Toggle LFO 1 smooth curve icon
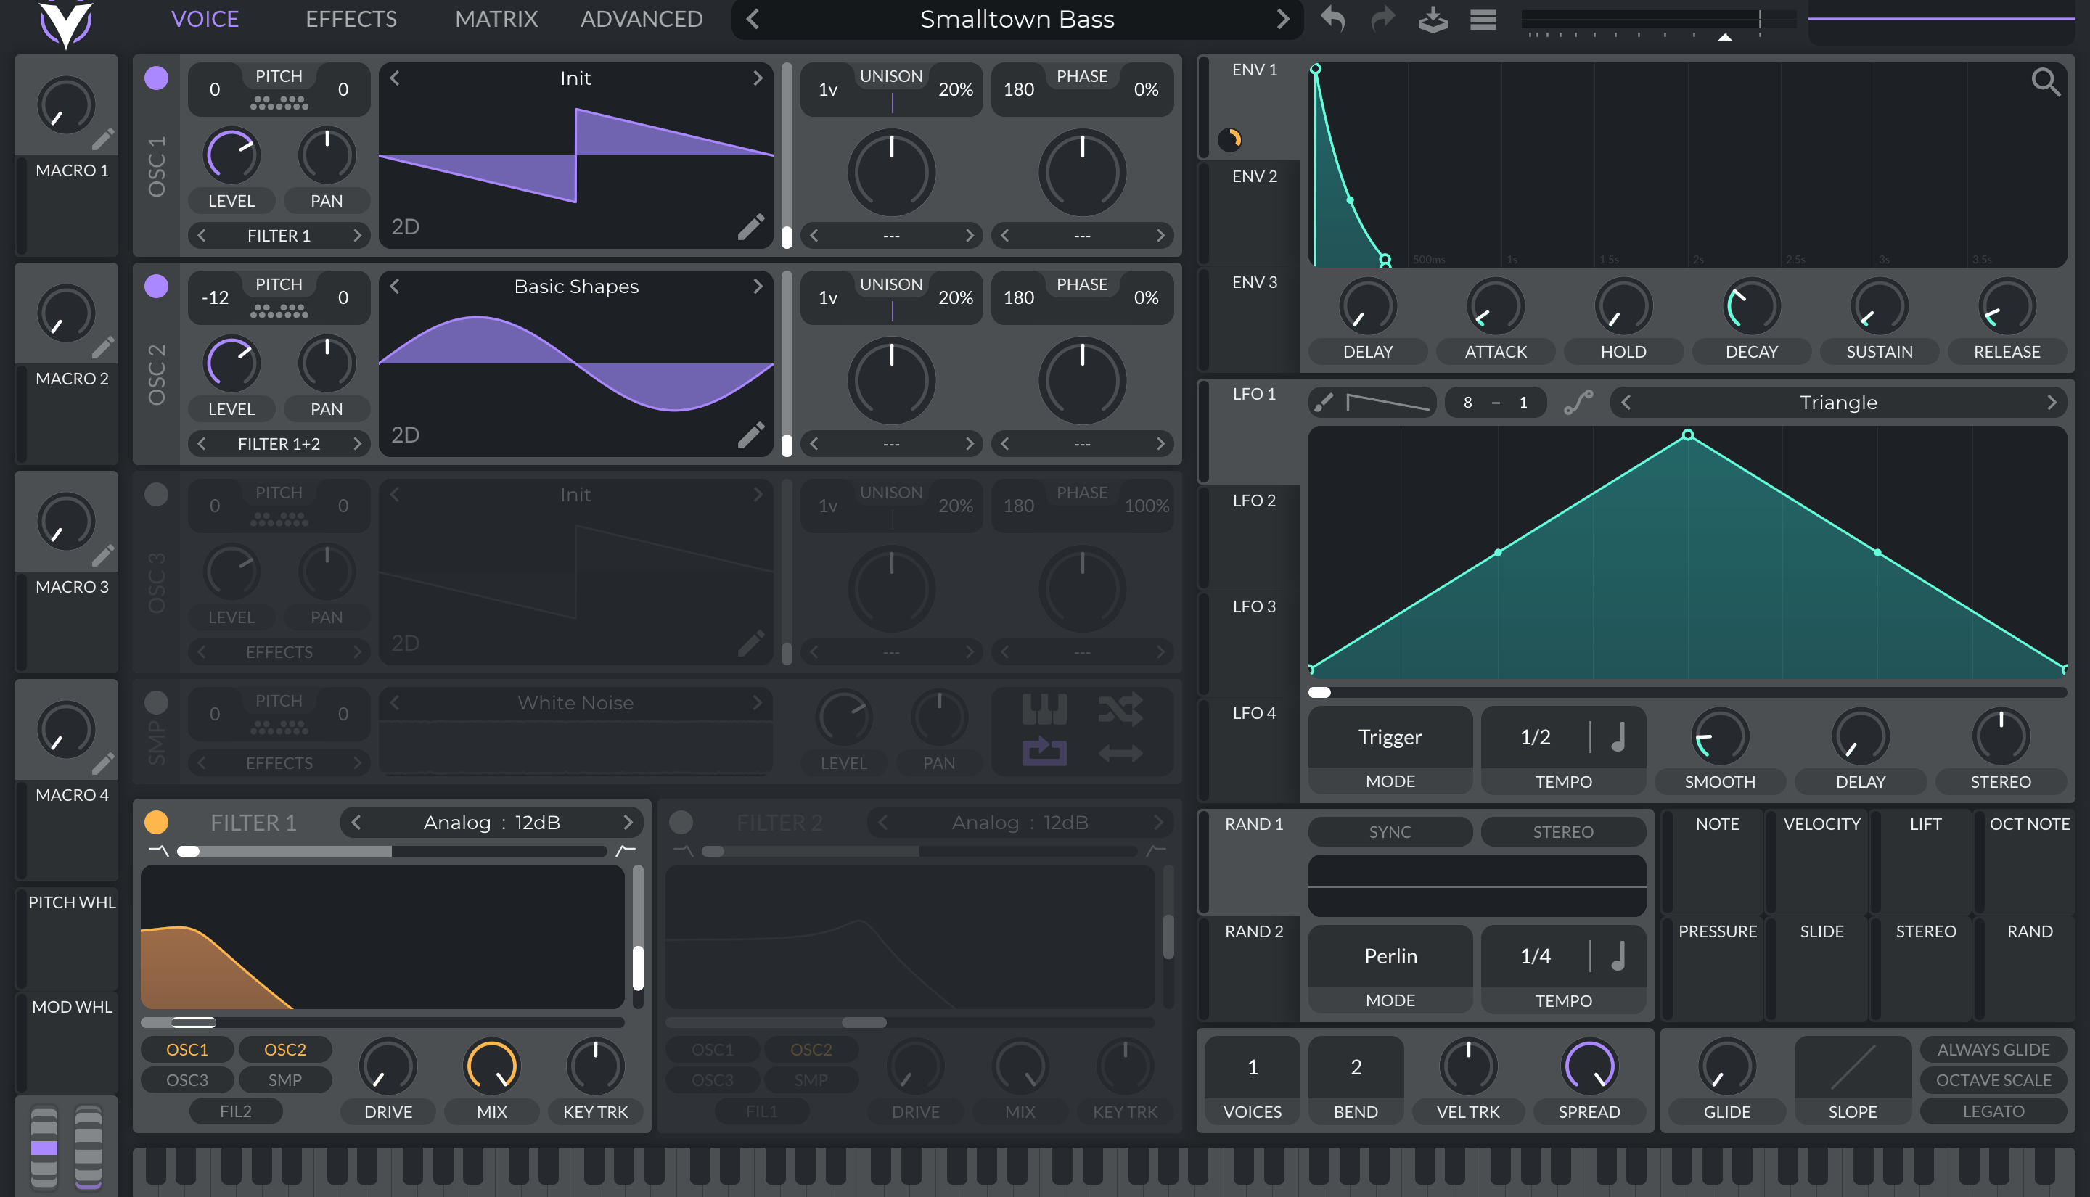Screen dimensions: 2090x1197 1578,402
